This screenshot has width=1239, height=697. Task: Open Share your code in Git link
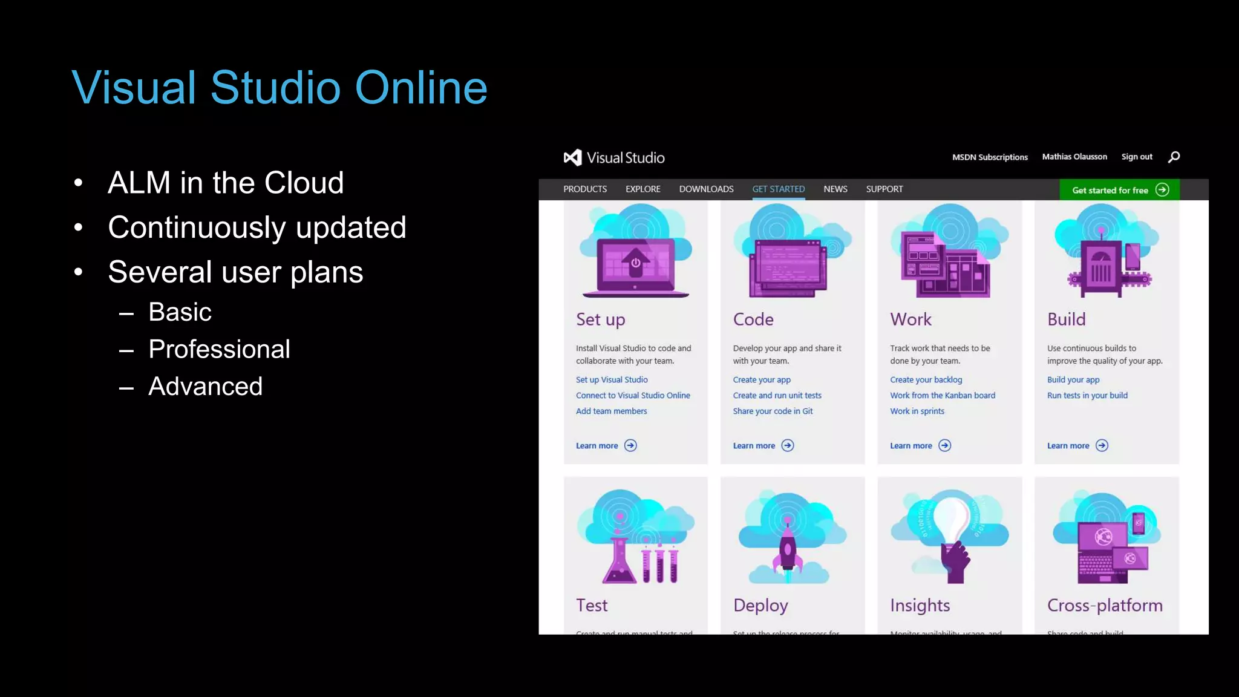[x=773, y=411]
